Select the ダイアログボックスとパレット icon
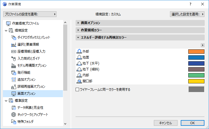Screen dimensions: 209x129 coord(14,37)
